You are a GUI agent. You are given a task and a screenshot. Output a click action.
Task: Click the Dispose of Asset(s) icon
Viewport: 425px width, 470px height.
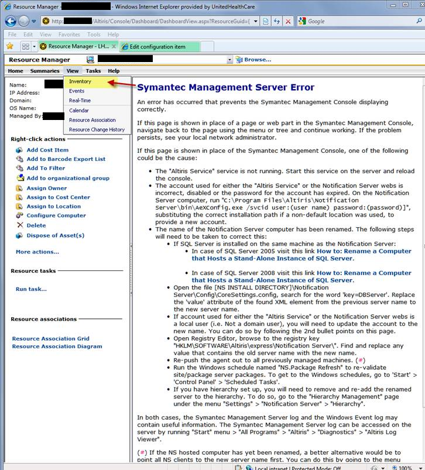(19, 235)
